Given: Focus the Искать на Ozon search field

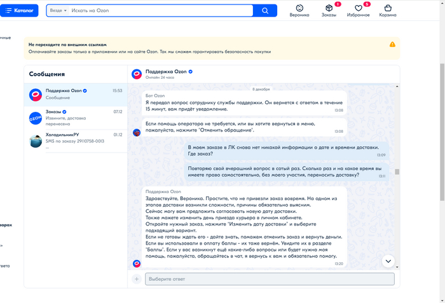Looking at the screenshot, I should (x=161, y=11).
